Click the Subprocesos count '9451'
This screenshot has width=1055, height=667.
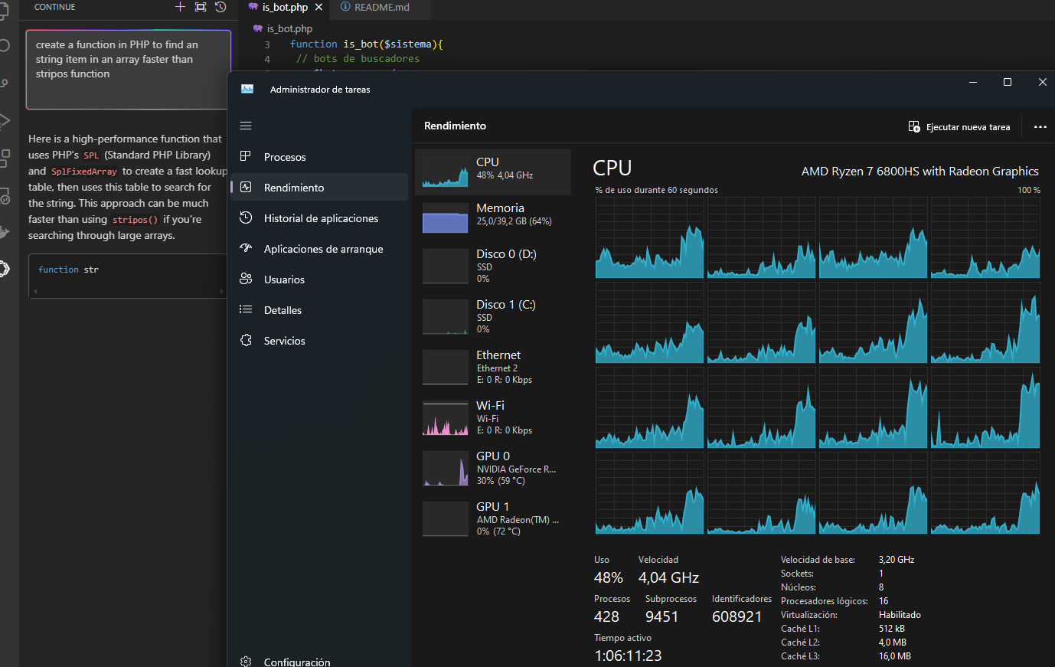pyautogui.click(x=661, y=616)
